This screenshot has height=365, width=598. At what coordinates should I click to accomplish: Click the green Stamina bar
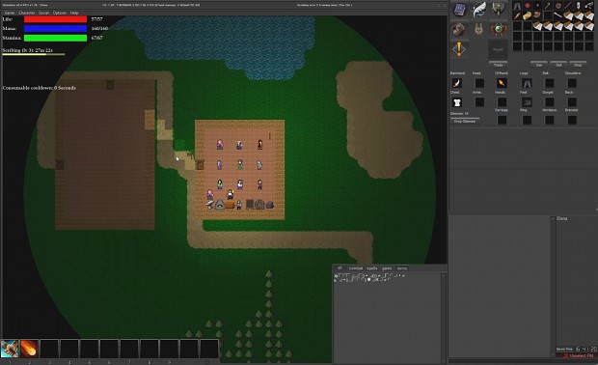[x=55, y=38]
